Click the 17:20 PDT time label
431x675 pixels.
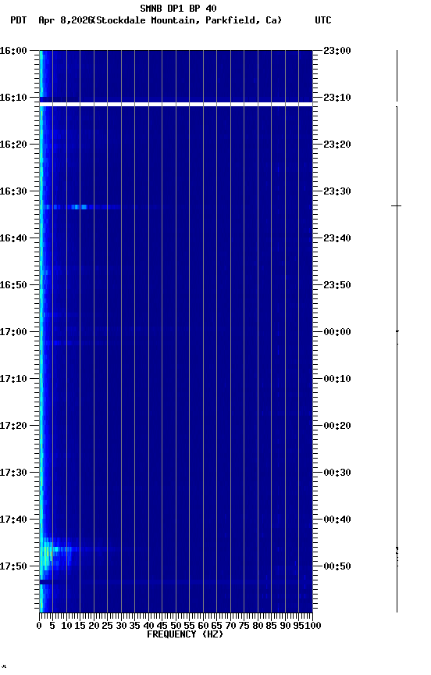tap(13, 426)
